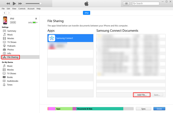Click the Add File... button
This screenshot has height=113, width=173.
click(142, 95)
